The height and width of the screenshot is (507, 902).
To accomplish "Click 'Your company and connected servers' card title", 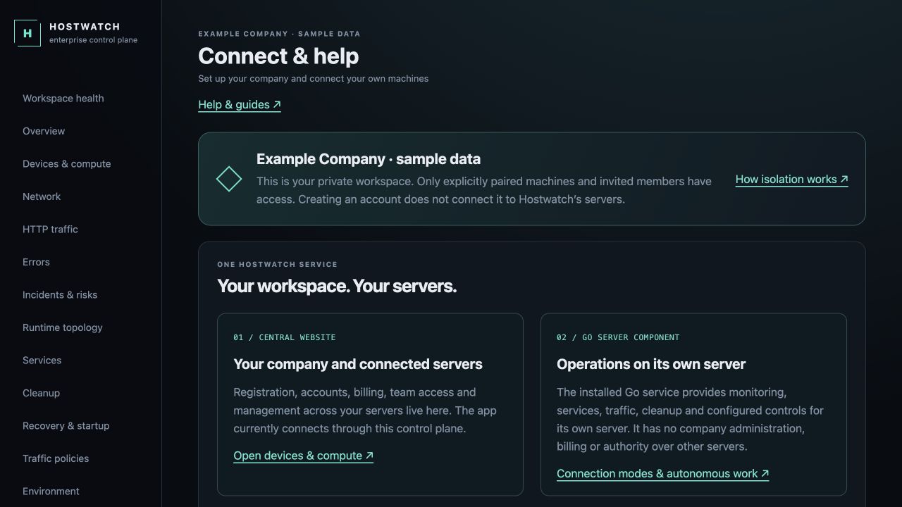I will [x=358, y=364].
